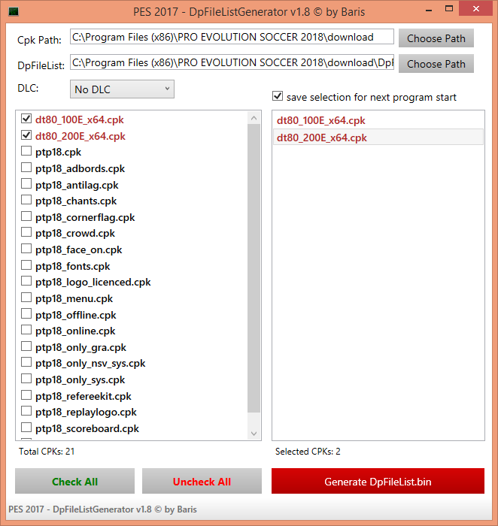Click Choose Path for DpFileList

[436, 64]
